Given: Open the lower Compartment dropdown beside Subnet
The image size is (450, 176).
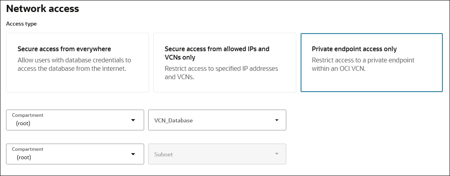Looking at the screenshot, I should (x=75, y=154).
